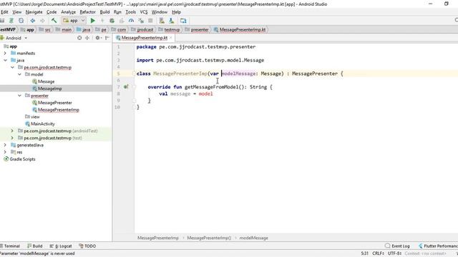Collapse the presenter package
The image size is (458, 257).
point(19,96)
